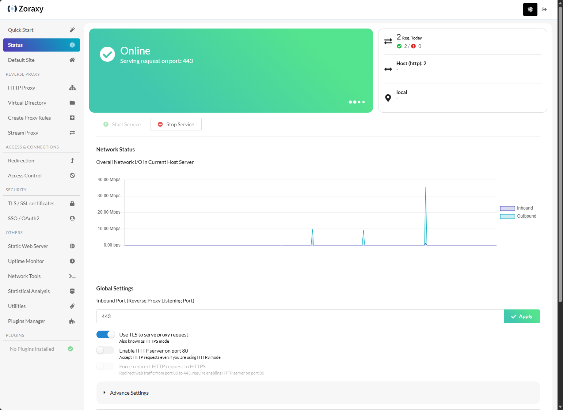Click the Statistical Analysis database icon
This screenshot has height=410, width=563.
click(72, 291)
